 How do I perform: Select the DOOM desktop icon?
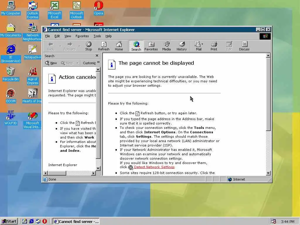click(x=11, y=96)
